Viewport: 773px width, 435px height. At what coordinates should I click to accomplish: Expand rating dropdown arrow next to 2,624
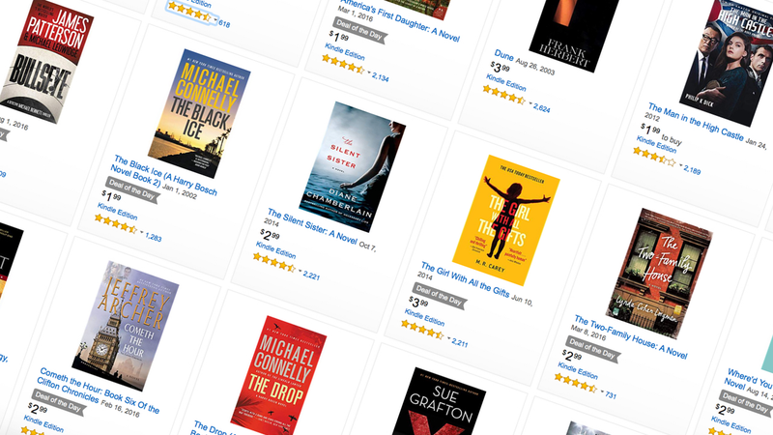tap(530, 103)
